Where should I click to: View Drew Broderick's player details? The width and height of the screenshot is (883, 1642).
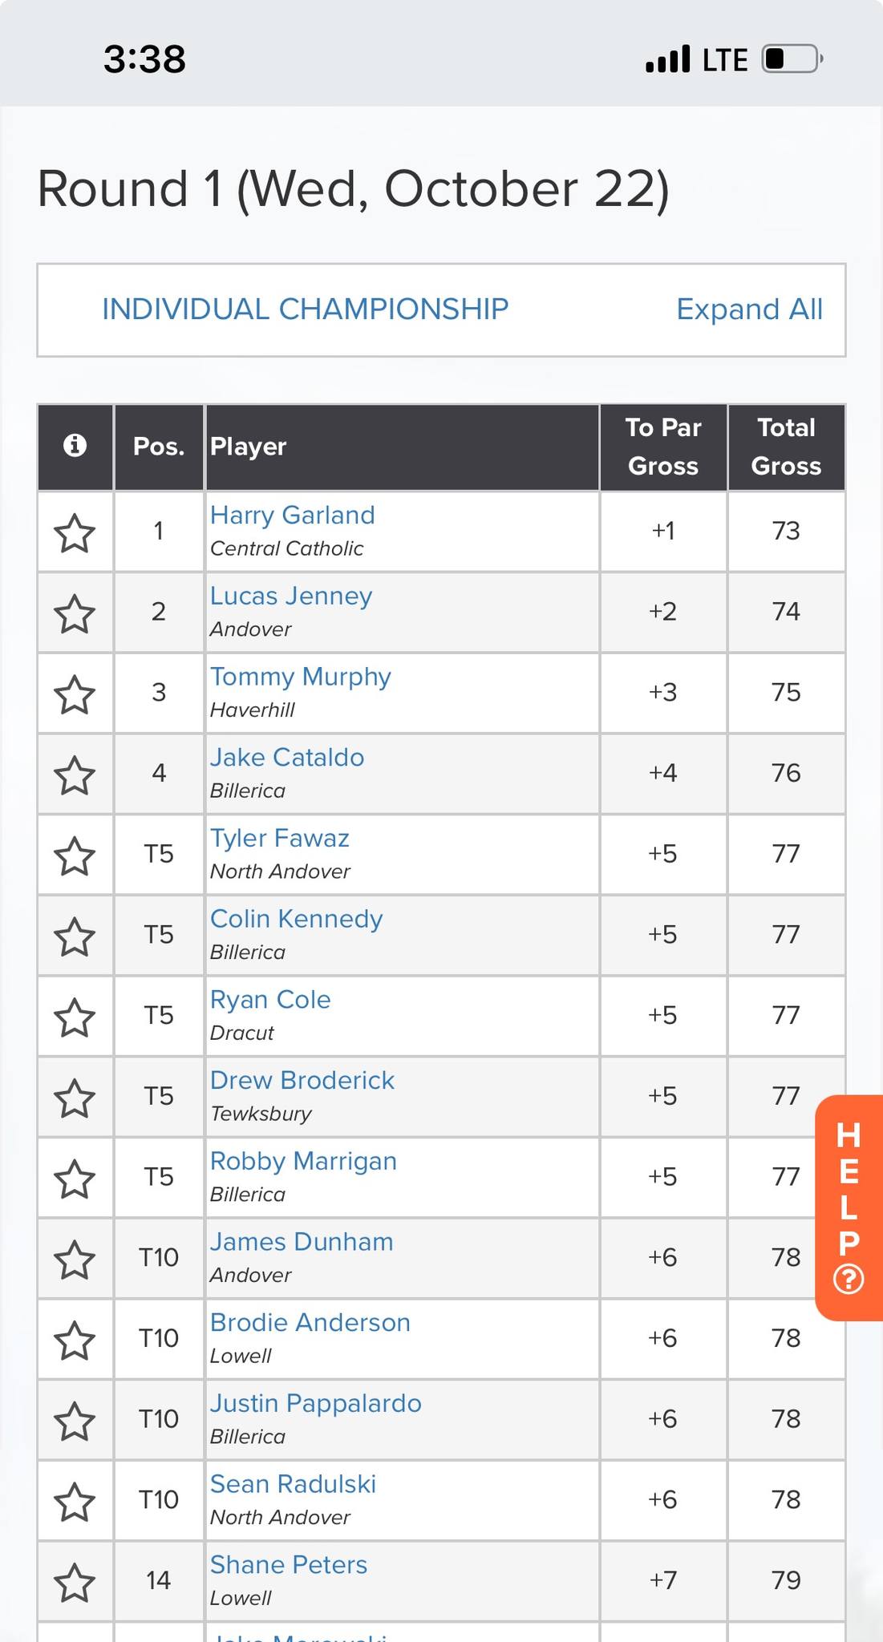(302, 1080)
